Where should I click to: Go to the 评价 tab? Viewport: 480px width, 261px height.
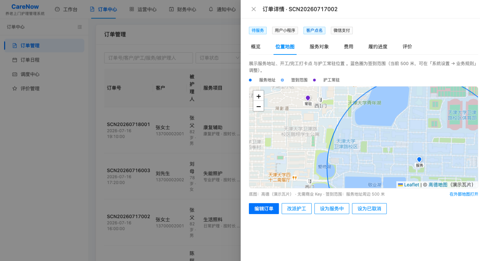(x=407, y=47)
